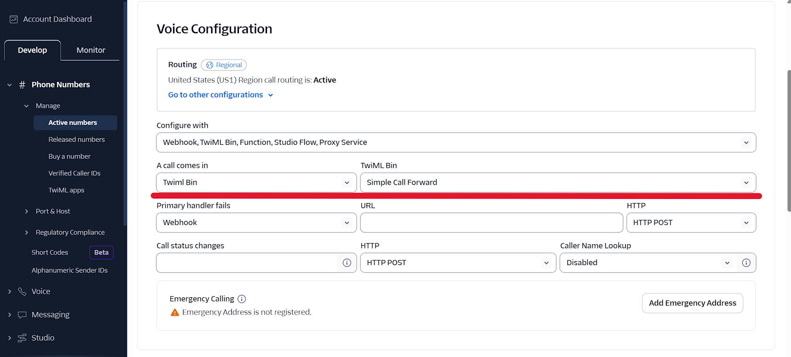Screen dimensions: 791x357
Task: Click the Emergency Calling info icon
Action: 242,299
